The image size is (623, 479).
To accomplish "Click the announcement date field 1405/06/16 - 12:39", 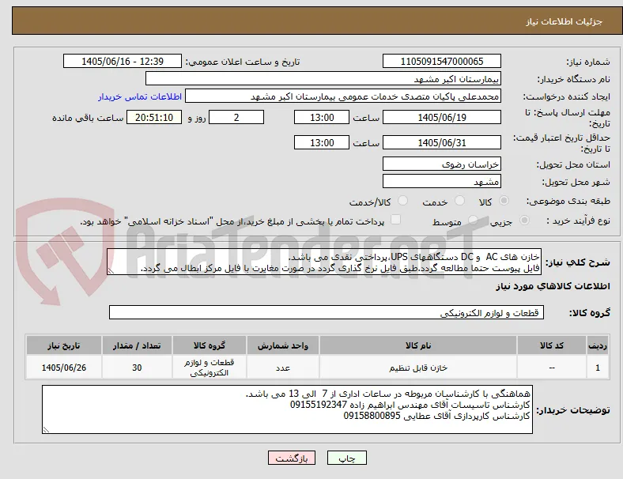I will pyautogui.click(x=123, y=61).
